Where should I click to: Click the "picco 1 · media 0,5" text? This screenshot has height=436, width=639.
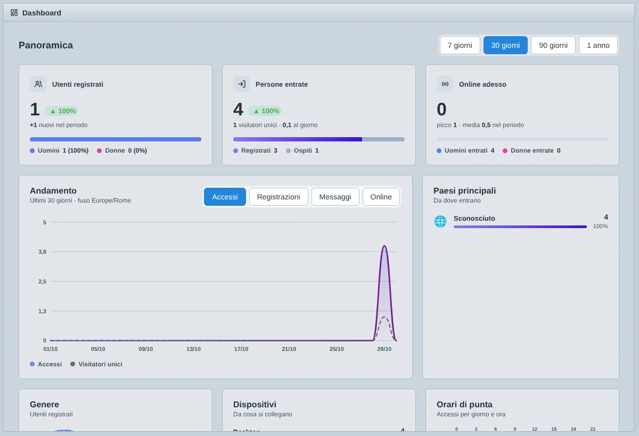(480, 125)
